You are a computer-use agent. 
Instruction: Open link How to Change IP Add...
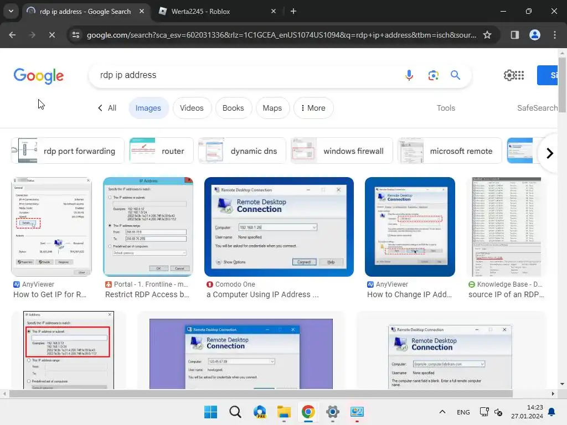tap(409, 294)
